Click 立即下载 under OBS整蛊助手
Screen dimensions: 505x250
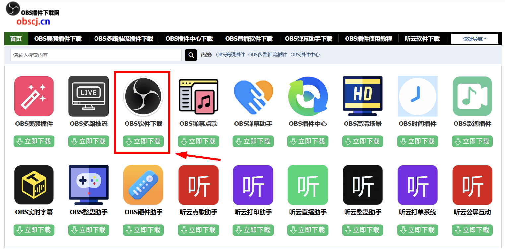coord(89,230)
